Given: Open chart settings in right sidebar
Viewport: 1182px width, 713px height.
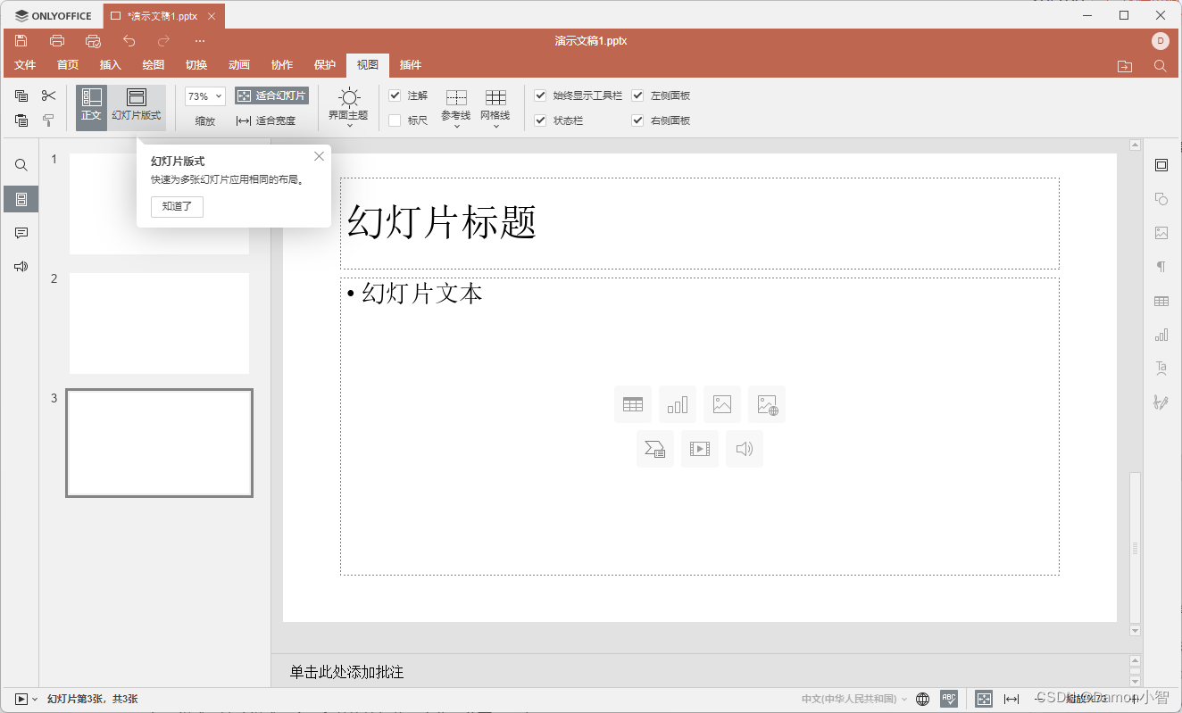Looking at the screenshot, I should point(1161,335).
